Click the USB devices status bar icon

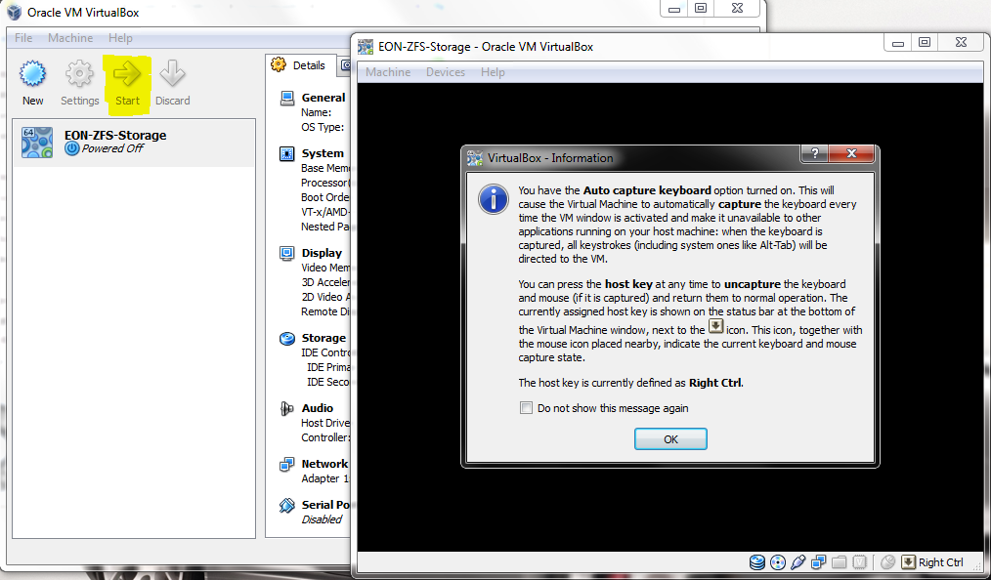point(798,562)
